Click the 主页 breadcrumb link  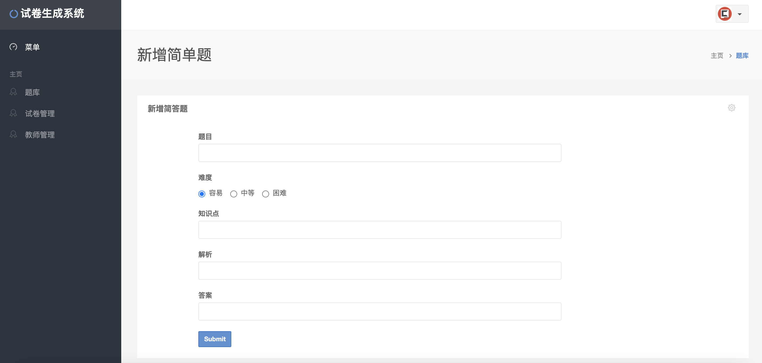(x=717, y=56)
